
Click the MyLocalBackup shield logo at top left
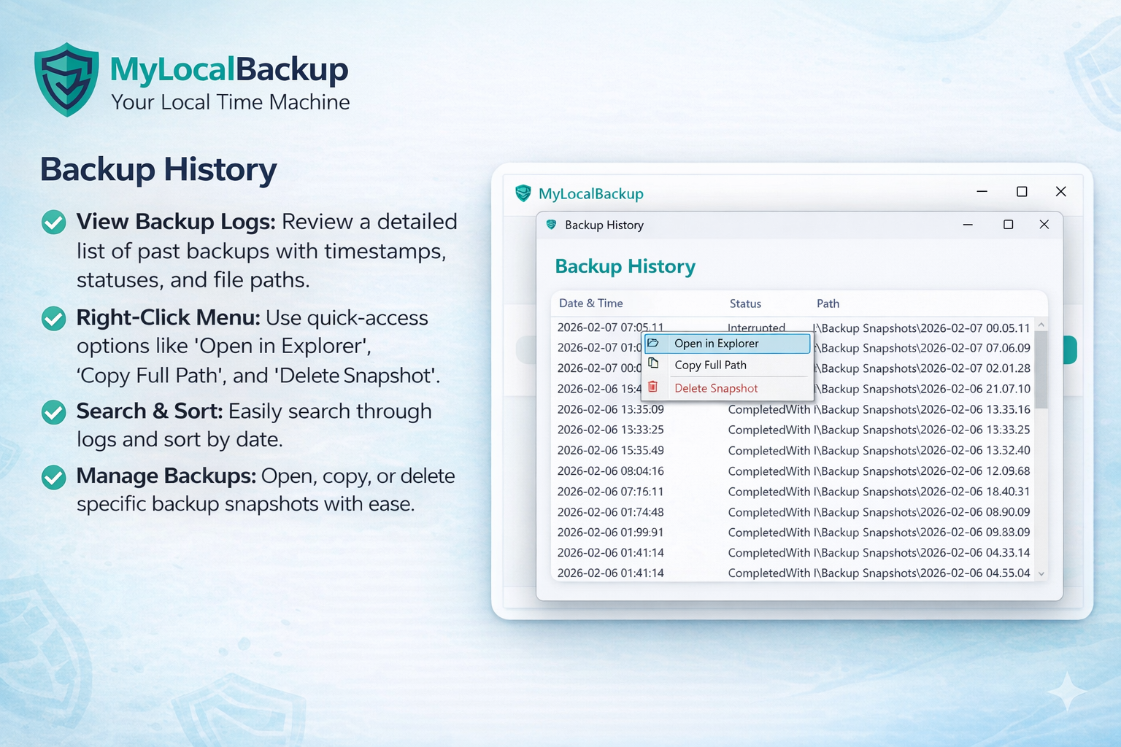tap(67, 79)
